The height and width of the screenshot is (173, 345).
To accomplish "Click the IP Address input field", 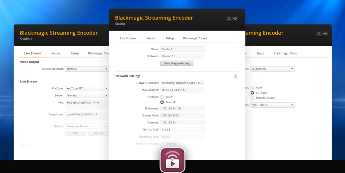I will 182,108.
